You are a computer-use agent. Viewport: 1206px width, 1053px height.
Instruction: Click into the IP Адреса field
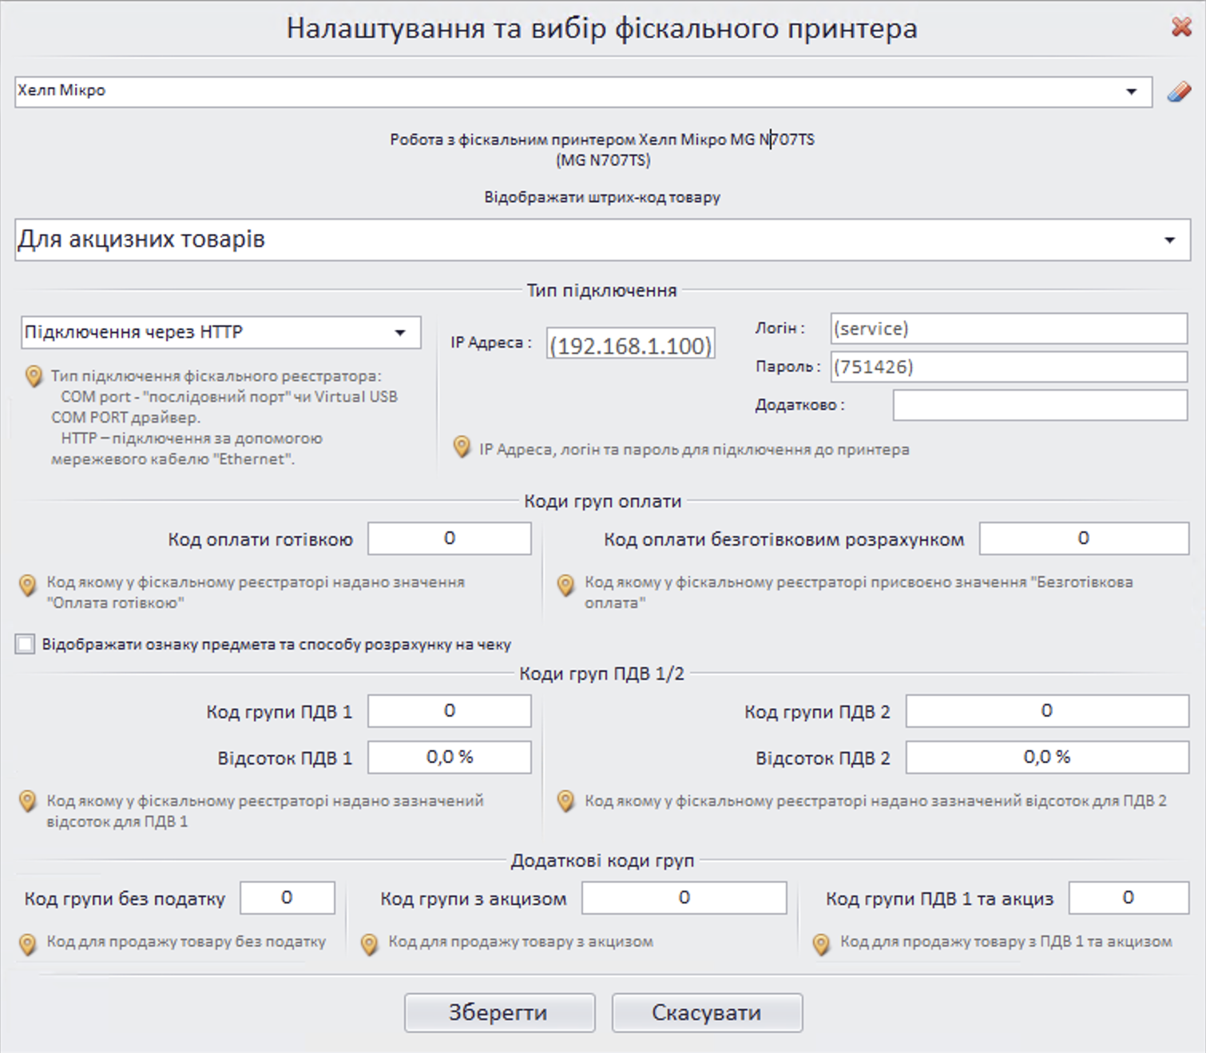630,344
